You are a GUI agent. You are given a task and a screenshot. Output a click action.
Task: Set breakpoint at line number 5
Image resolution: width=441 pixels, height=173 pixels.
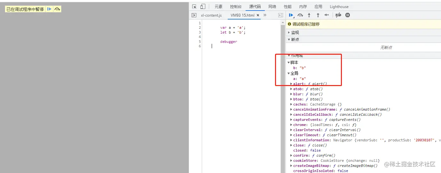point(200,42)
